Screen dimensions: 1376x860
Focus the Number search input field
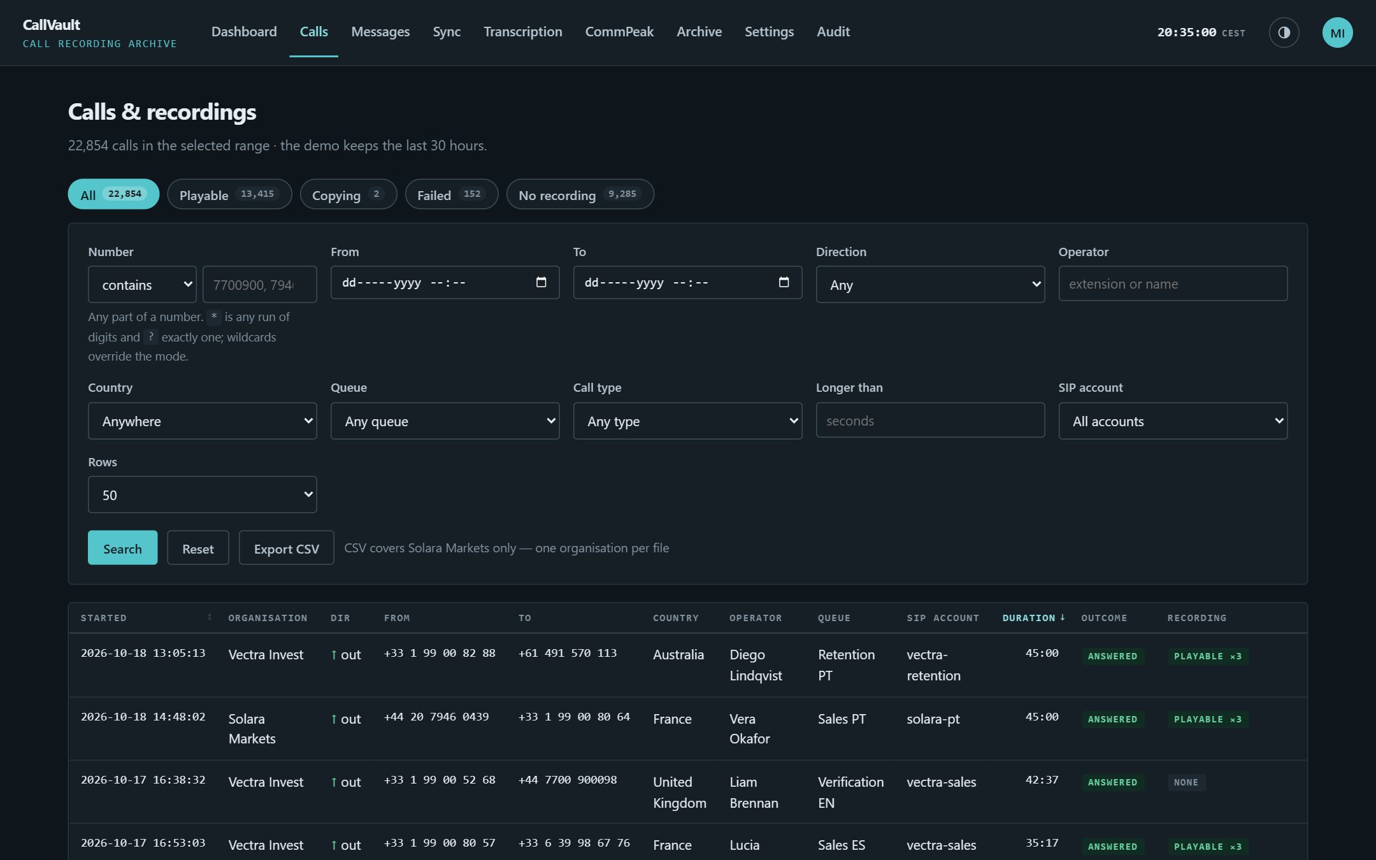259,284
